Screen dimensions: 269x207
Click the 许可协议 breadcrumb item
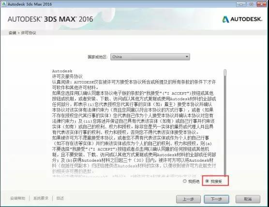pyautogui.click(x=29, y=33)
